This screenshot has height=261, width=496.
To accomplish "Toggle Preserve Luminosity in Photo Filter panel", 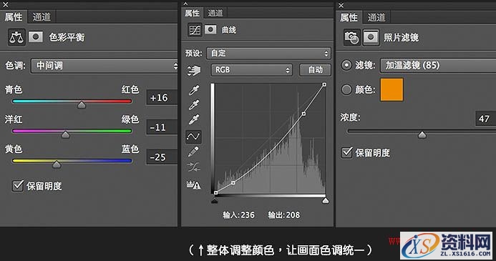I will [x=346, y=152].
